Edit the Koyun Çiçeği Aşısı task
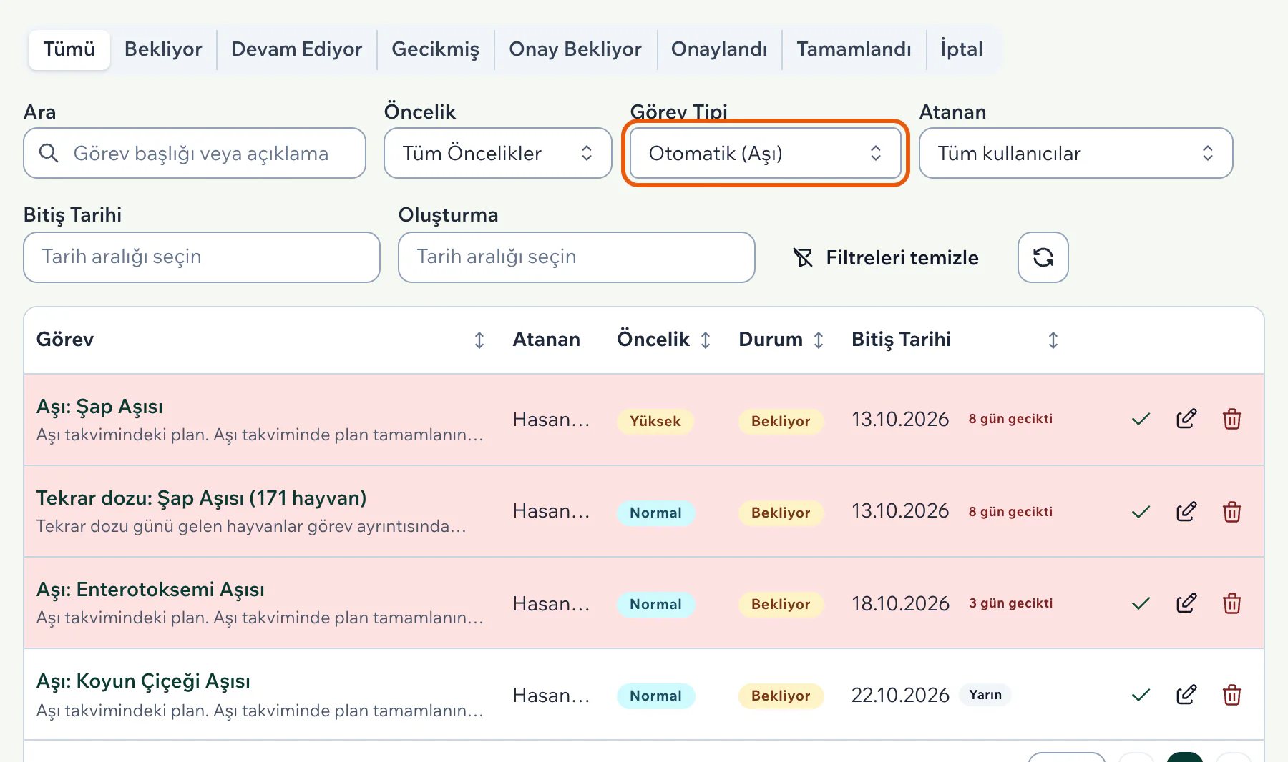 [1186, 695]
